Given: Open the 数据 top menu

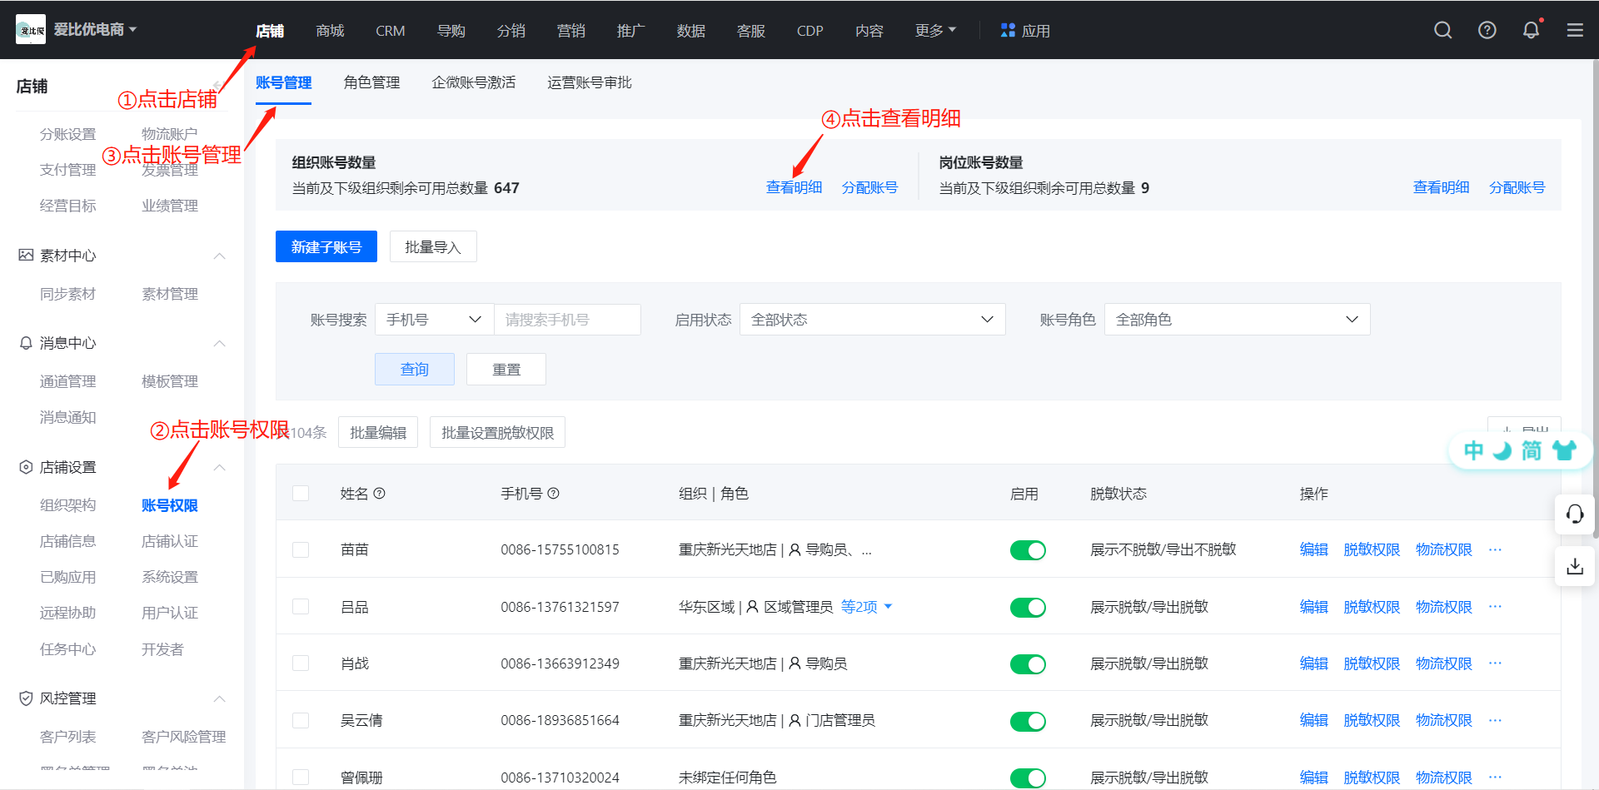Looking at the screenshot, I should coord(690,31).
